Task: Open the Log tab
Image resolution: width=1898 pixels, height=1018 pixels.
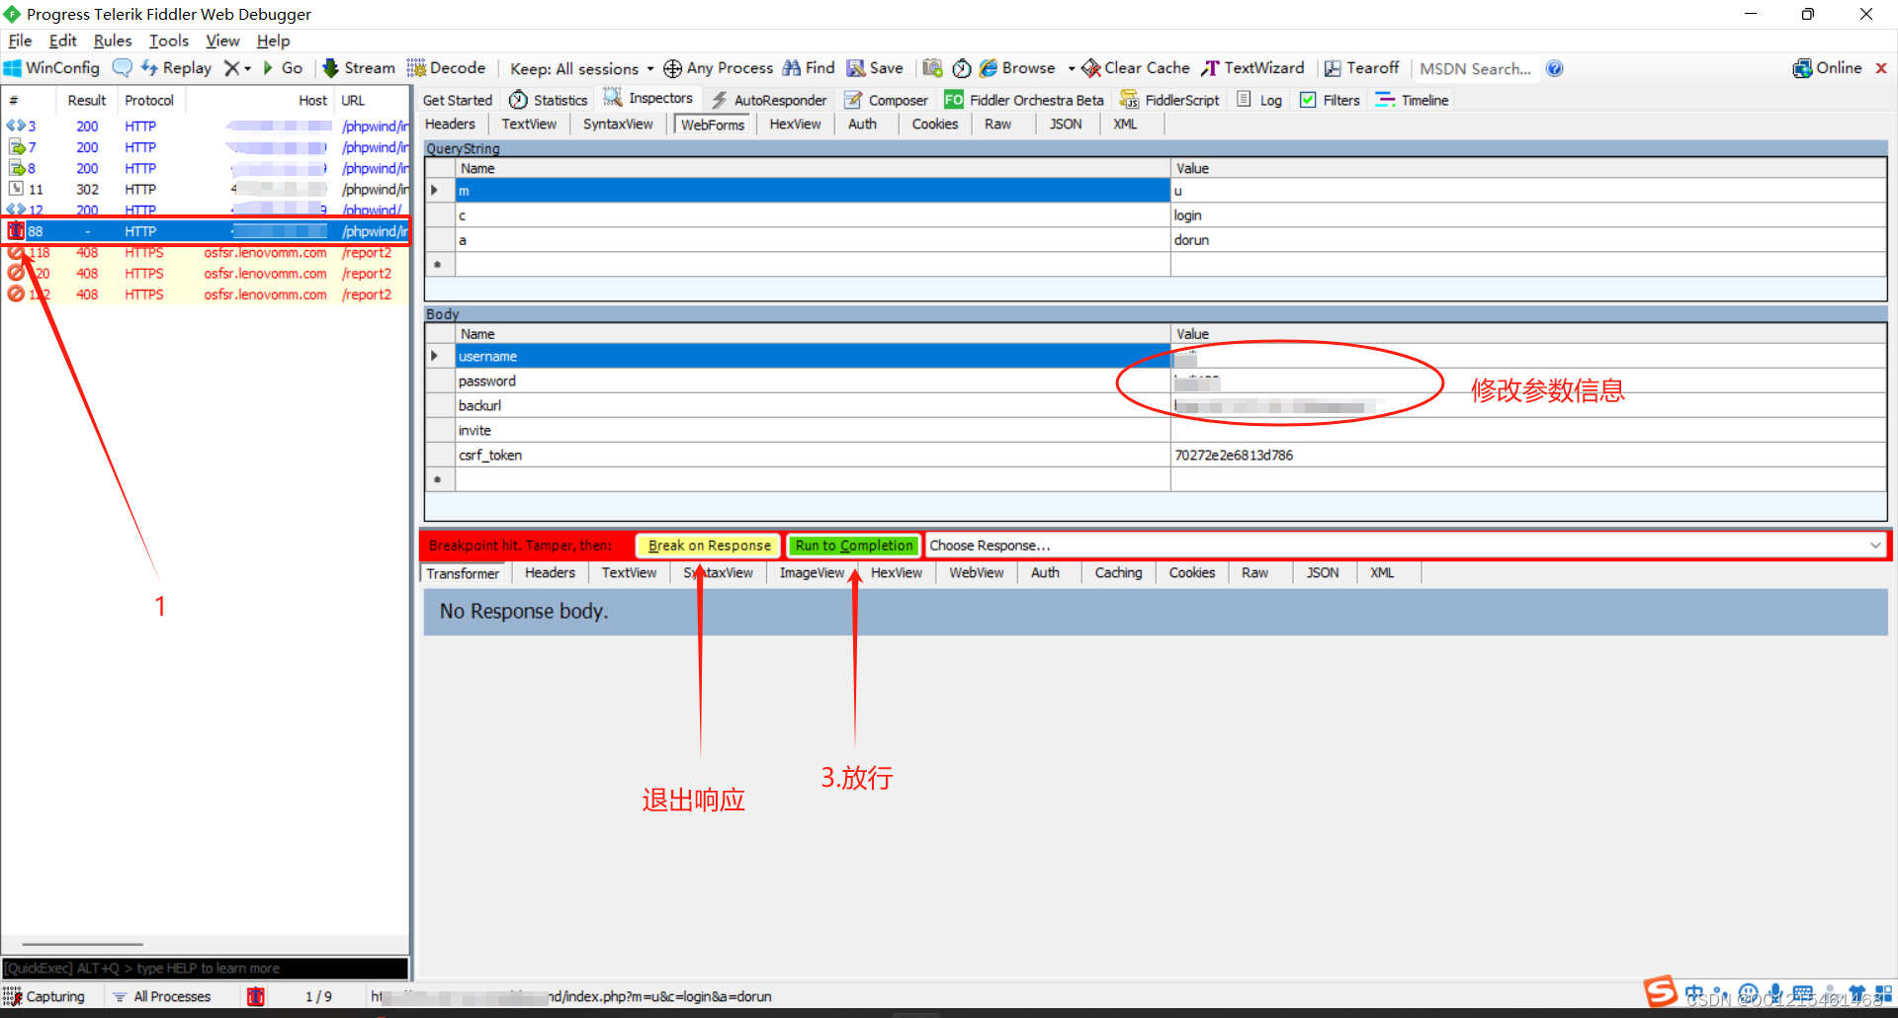Action: click(x=1259, y=100)
